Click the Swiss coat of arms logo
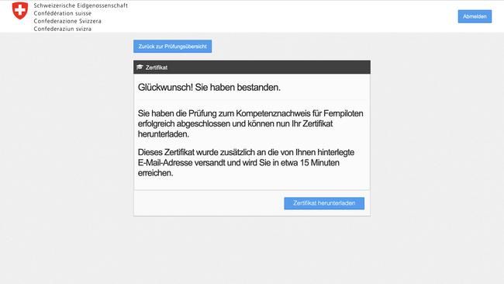This screenshot has width=504, height=284. tap(20, 11)
